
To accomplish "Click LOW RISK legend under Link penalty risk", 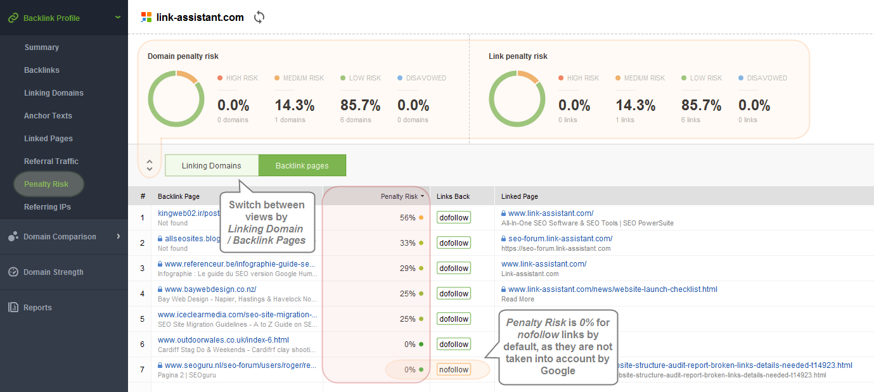I will point(702,79).
